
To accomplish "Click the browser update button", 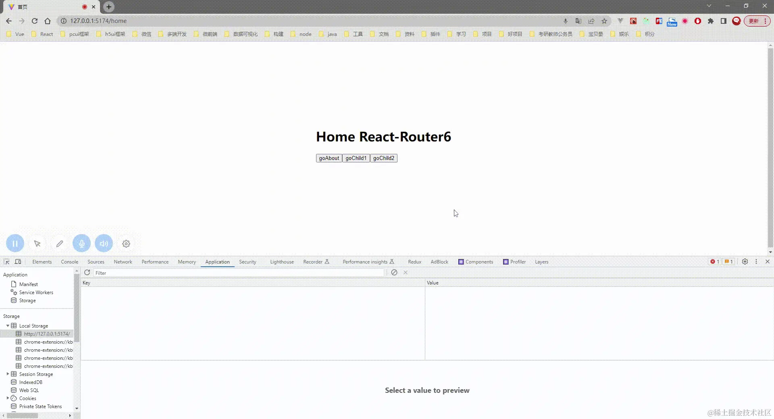I will point(757,21).
